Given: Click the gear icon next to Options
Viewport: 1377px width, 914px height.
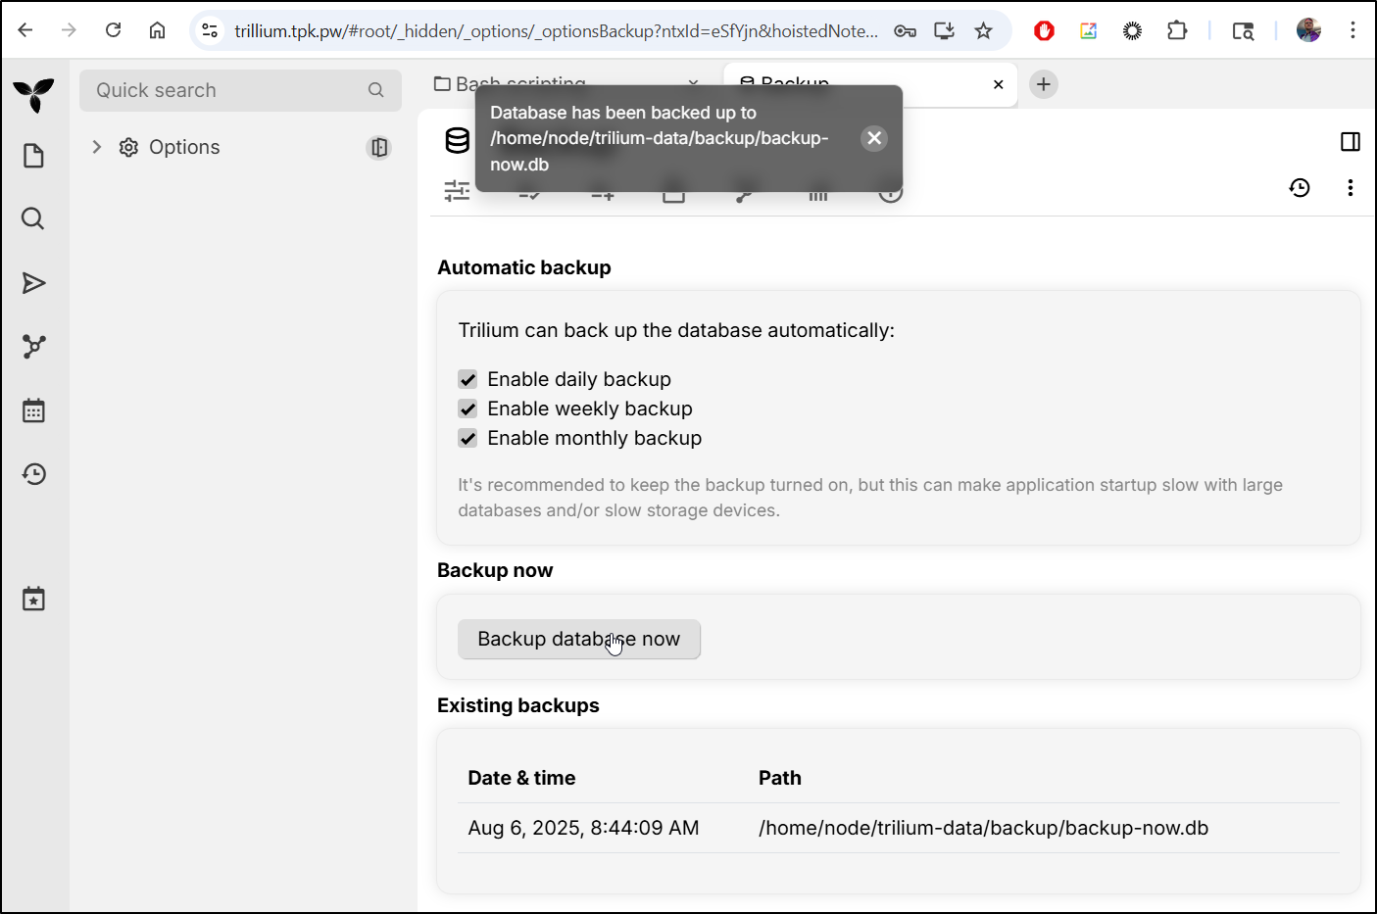Looking at the screenshot, I should tap(128, 147).
